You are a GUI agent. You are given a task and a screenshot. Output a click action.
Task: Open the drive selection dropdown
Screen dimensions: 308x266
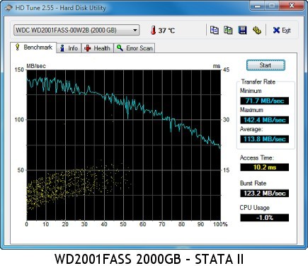click(76, 31)
